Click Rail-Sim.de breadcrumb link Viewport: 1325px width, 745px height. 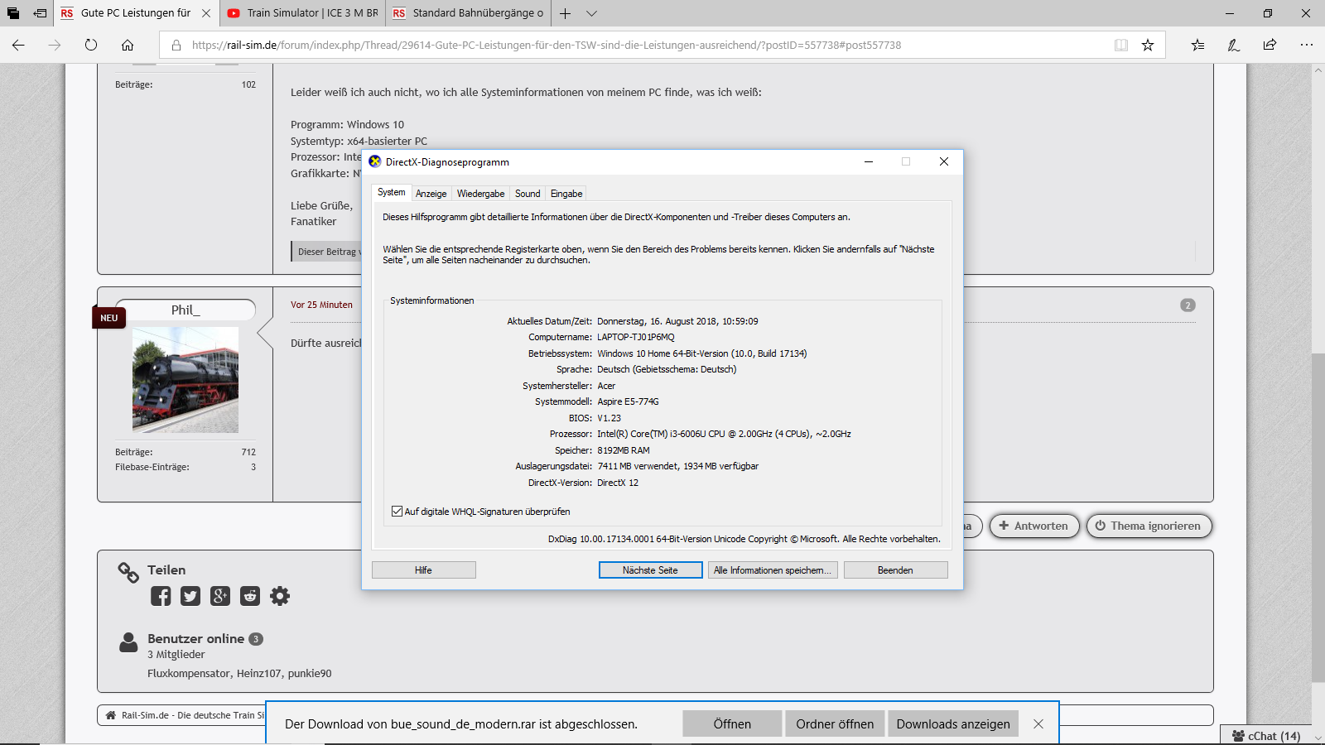[x=192, y=715]
